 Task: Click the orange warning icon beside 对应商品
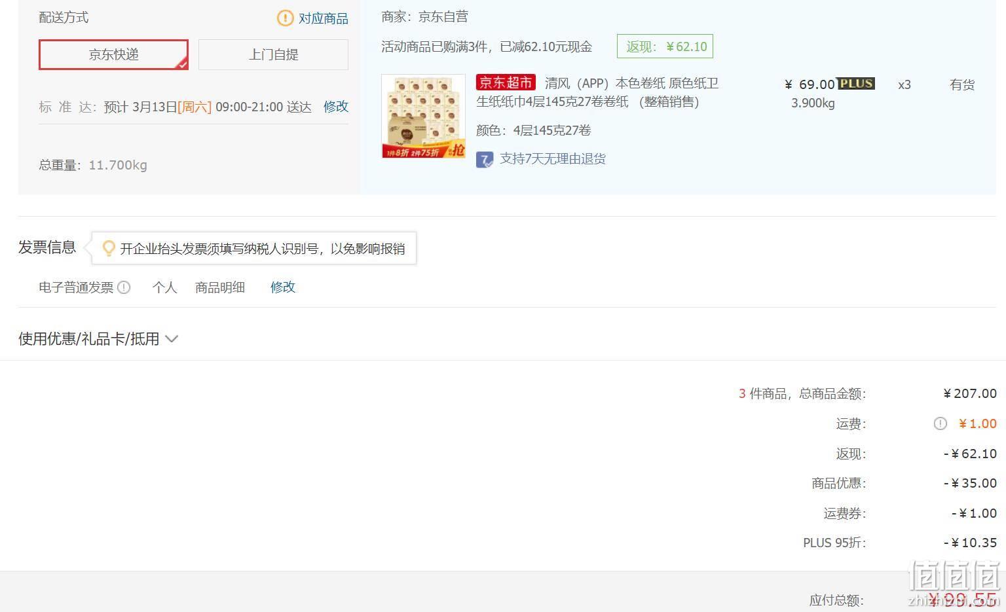(285, 18)
